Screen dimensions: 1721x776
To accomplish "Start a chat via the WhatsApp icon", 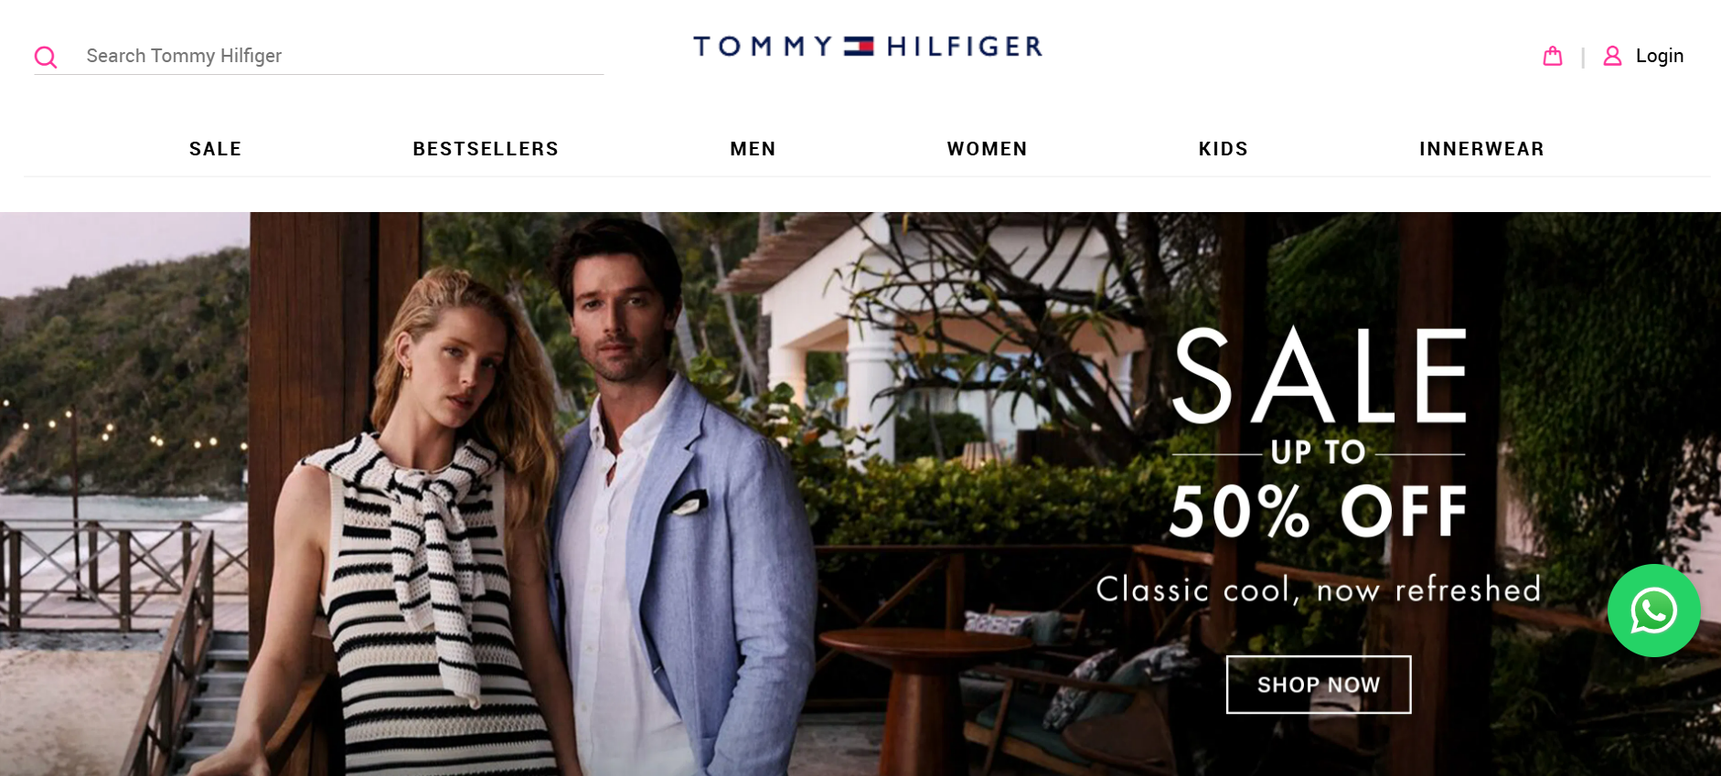I will click(x=1653, y=611).
